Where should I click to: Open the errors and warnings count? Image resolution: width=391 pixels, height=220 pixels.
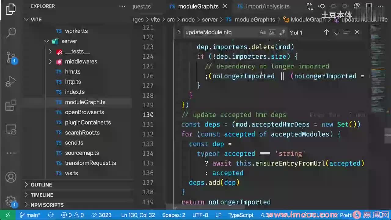pyautogui.click(x=72, y=215)
